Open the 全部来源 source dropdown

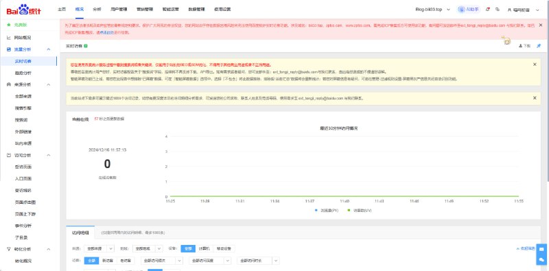(99, 248)
